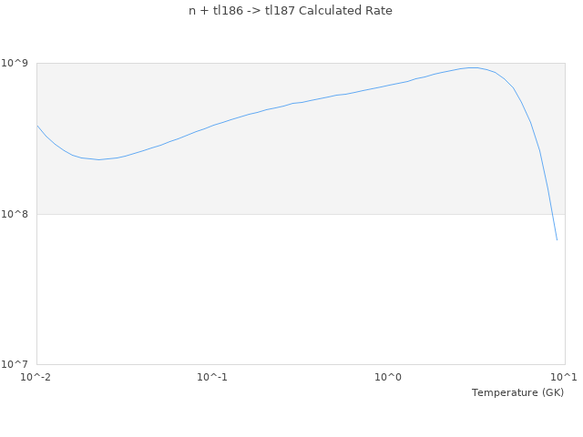
Task: Click the "Temperature (GK)" axis title
Action: [517, 392]
